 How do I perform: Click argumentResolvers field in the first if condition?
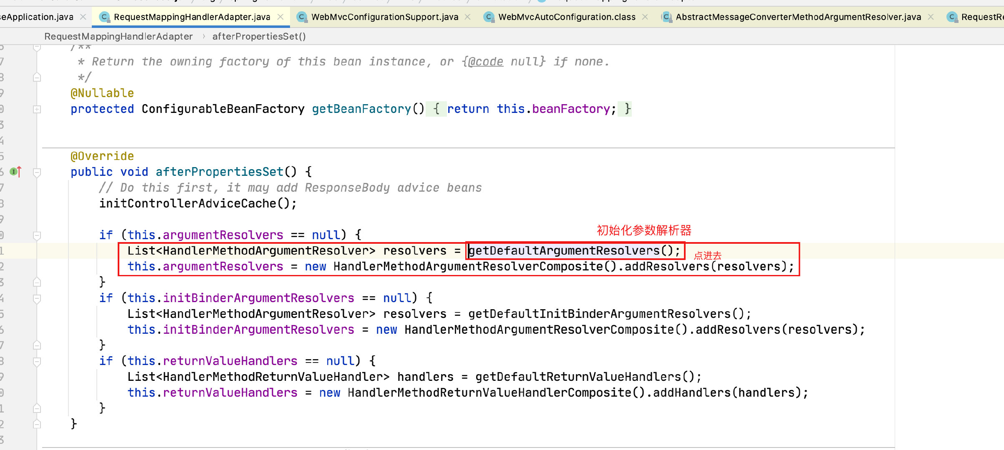223,235
